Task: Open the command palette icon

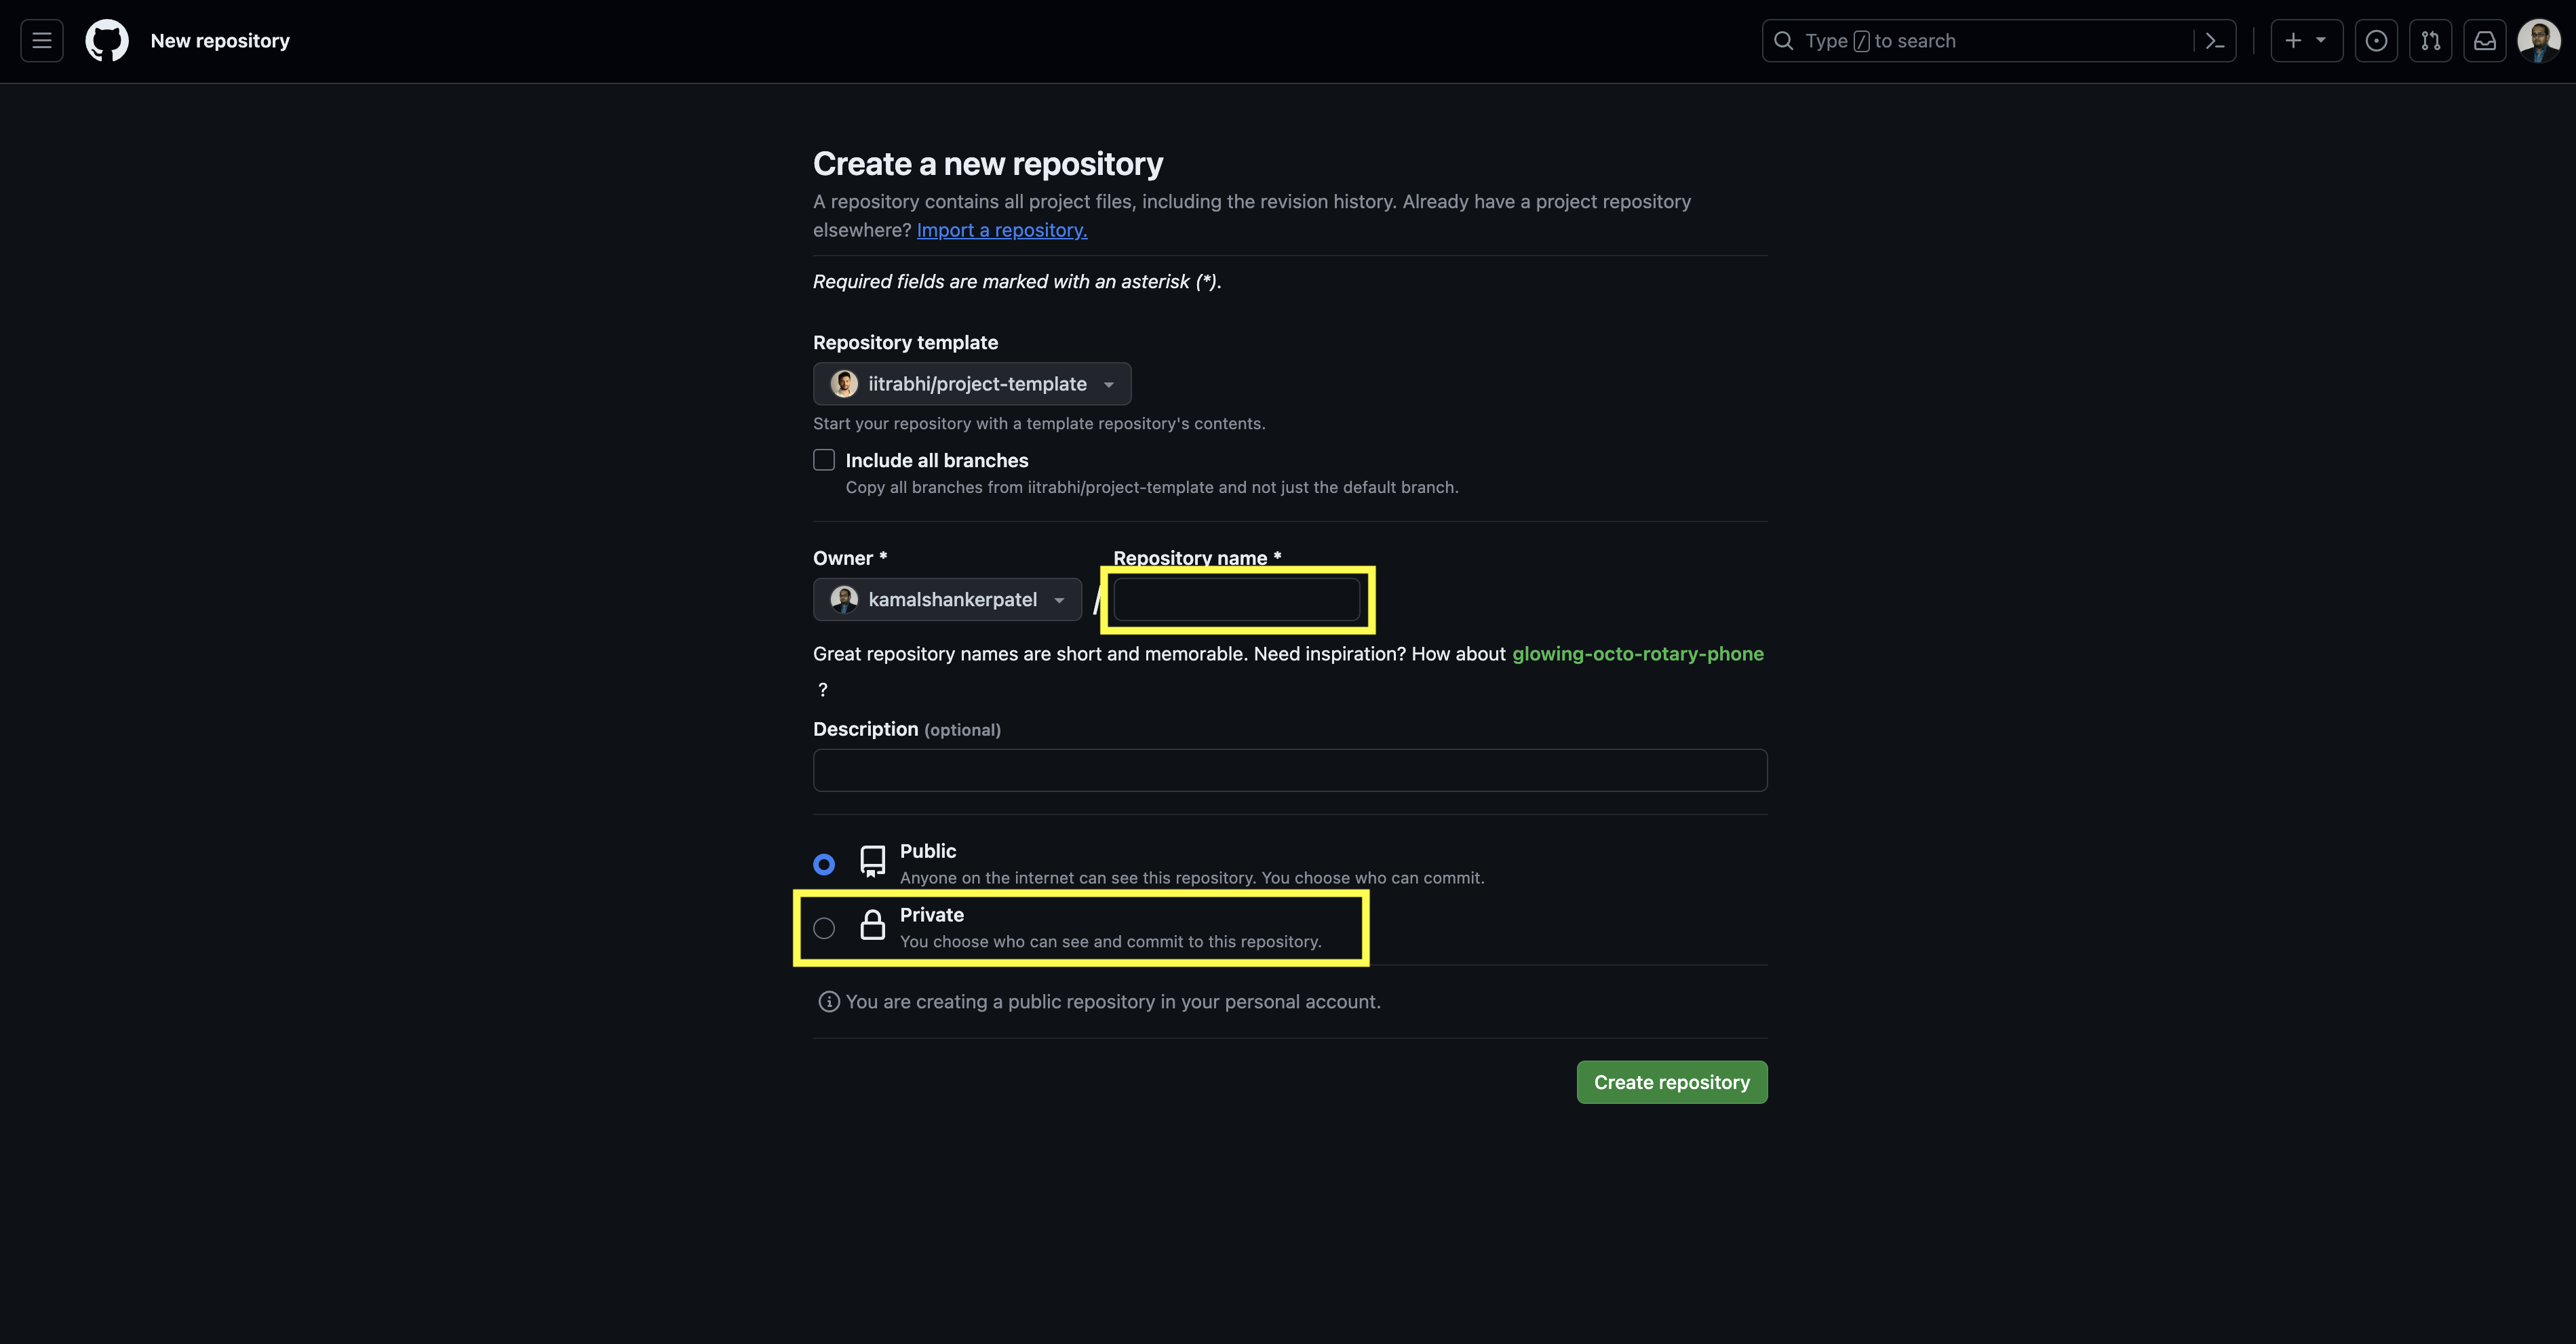Action: (x=2214, y=41)
